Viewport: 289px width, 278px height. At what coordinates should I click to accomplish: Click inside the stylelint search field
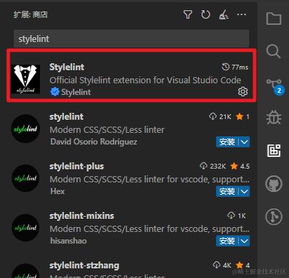point(131,39)
